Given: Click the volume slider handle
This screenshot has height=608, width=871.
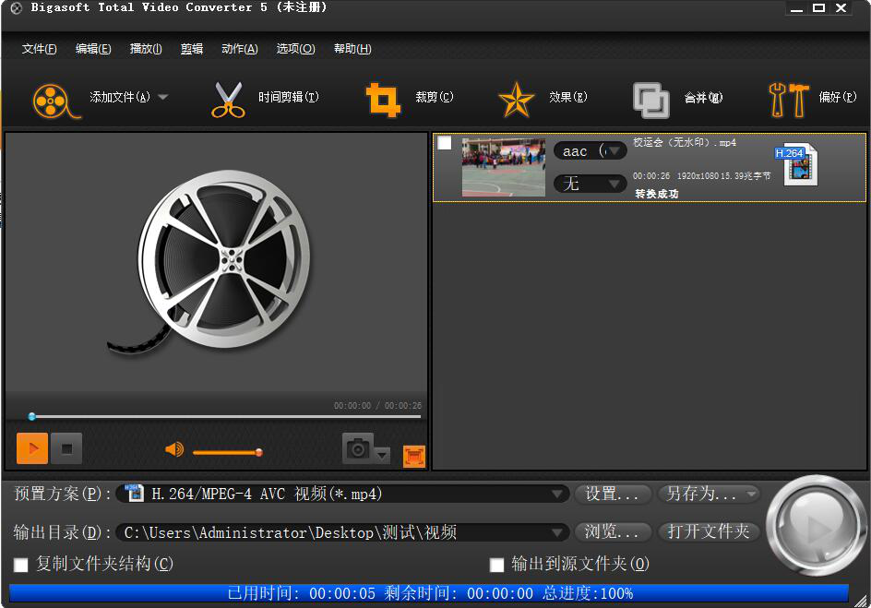Looking at the screenshot, I should (x=259, y=452).
